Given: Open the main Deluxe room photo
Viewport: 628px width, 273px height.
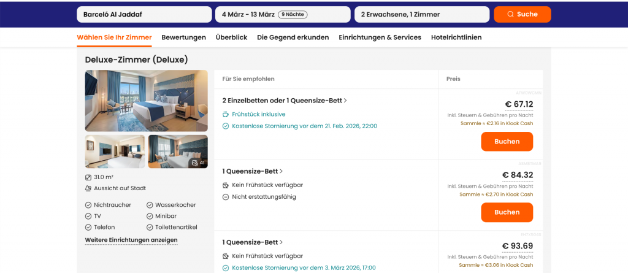Looking at the screenshot, I should (146, 101).
